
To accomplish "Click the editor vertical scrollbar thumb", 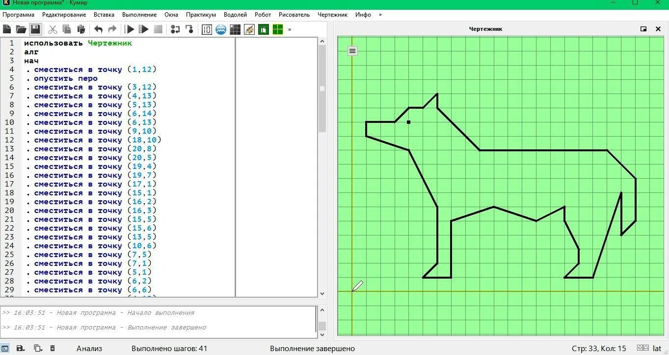I will click(322, 88).
